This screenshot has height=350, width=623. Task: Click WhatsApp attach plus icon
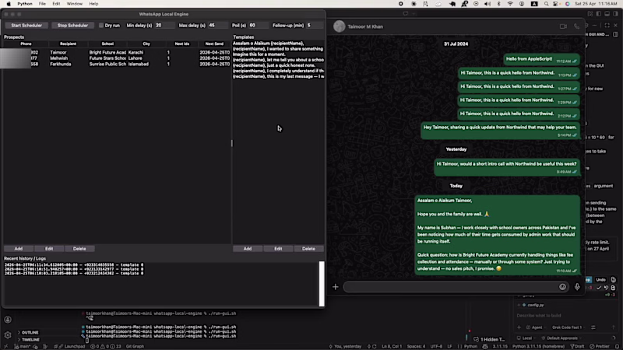(336, 287)
